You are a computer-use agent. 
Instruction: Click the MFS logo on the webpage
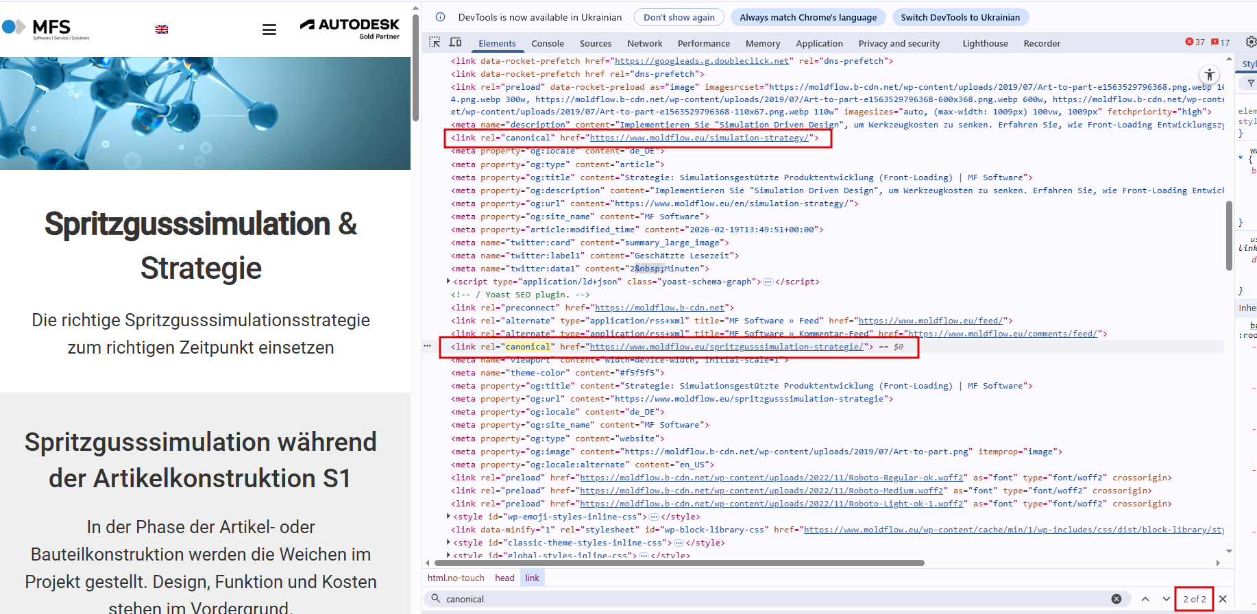click(x=46, y=29)
